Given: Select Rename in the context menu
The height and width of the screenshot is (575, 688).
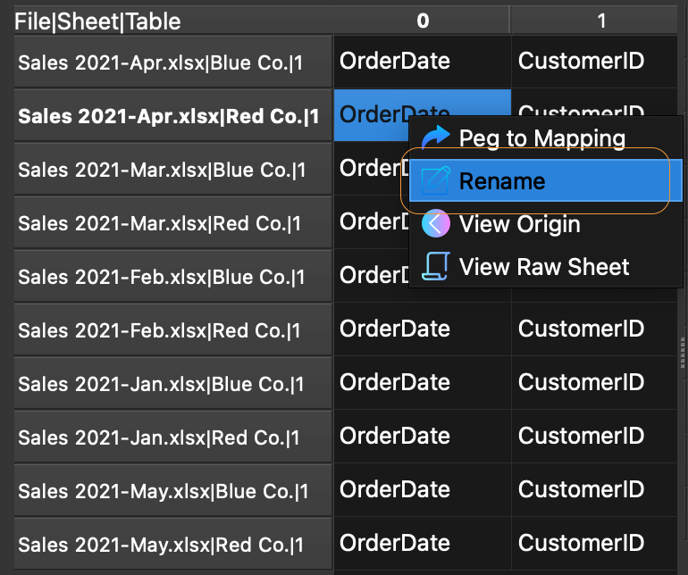Looking at the screenshot, I should pyautogui.click(x=545, y=180).
